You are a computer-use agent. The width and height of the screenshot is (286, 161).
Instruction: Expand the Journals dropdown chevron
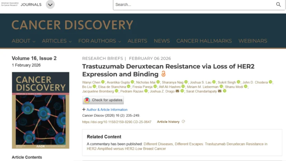click(x=50, y=5)
